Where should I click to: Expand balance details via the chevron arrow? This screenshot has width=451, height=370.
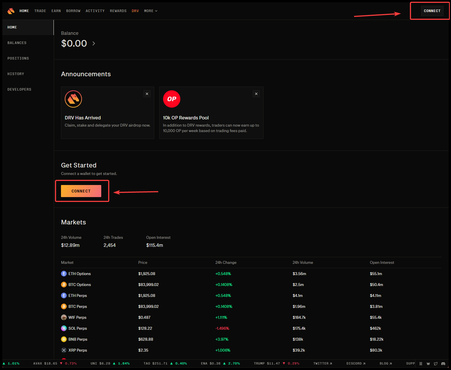[x=94, y=43]
